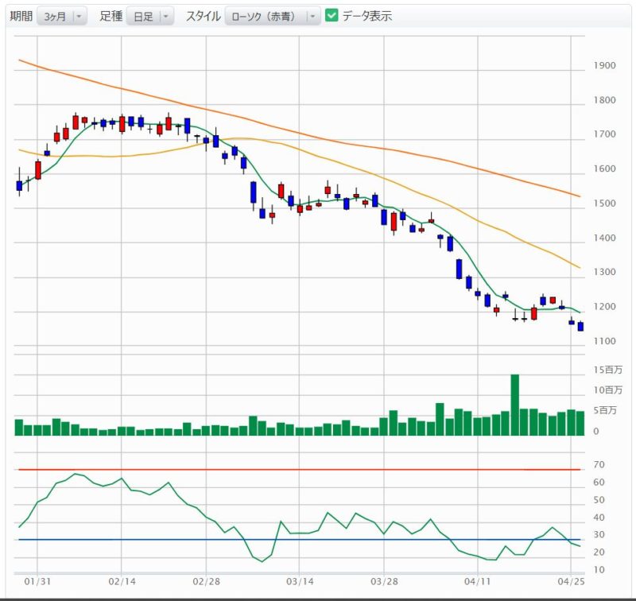Click the first blue candlestick at chart left
This screenshot has width=636, height=601.
tap(19, 185)
